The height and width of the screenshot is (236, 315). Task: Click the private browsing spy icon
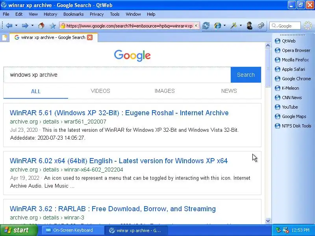pyautogui.click(x=250, y=26)
